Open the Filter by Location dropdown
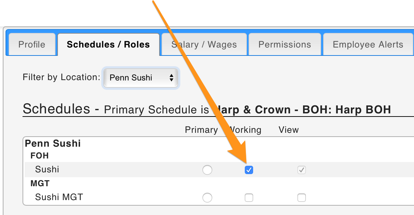The image size is (414, 215). tap(141, 78)
